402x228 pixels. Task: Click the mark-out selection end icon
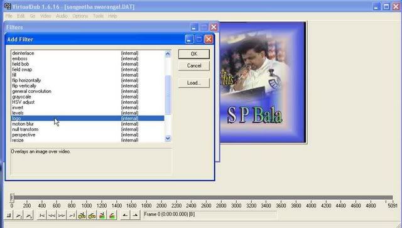point(136,215)
